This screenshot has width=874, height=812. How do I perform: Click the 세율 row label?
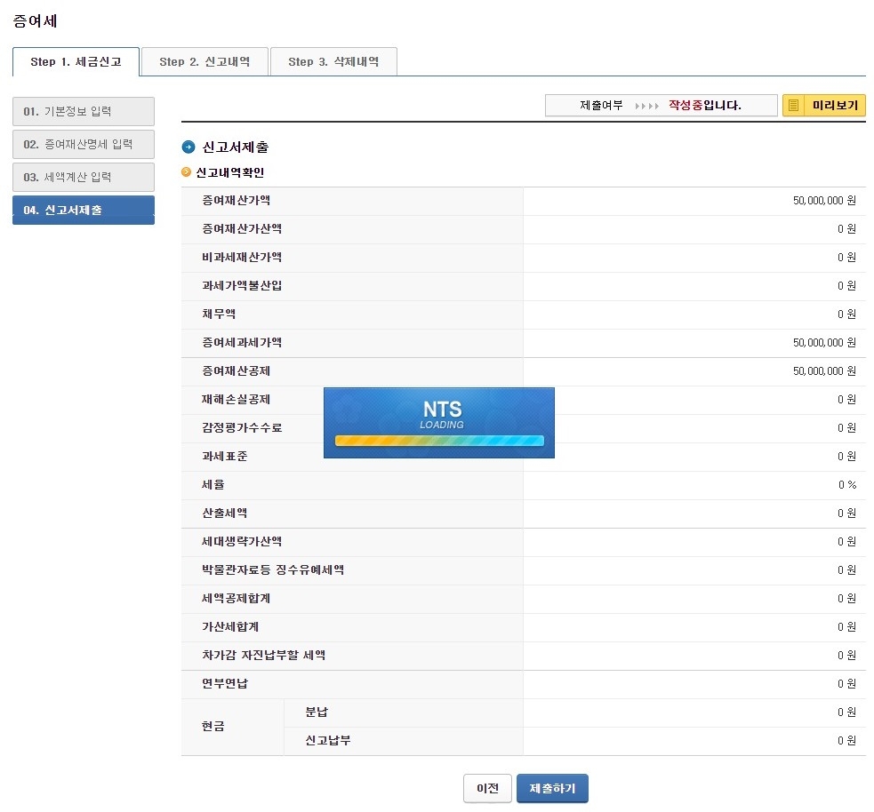(212, 484)
